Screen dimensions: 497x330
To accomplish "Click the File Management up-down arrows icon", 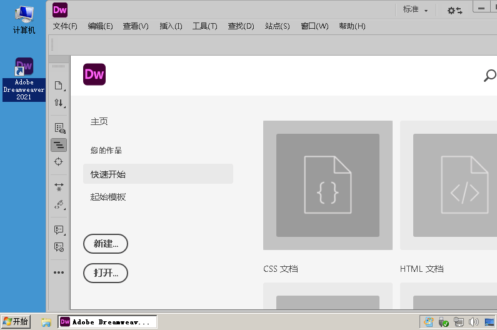I will (x=59, y=103).
